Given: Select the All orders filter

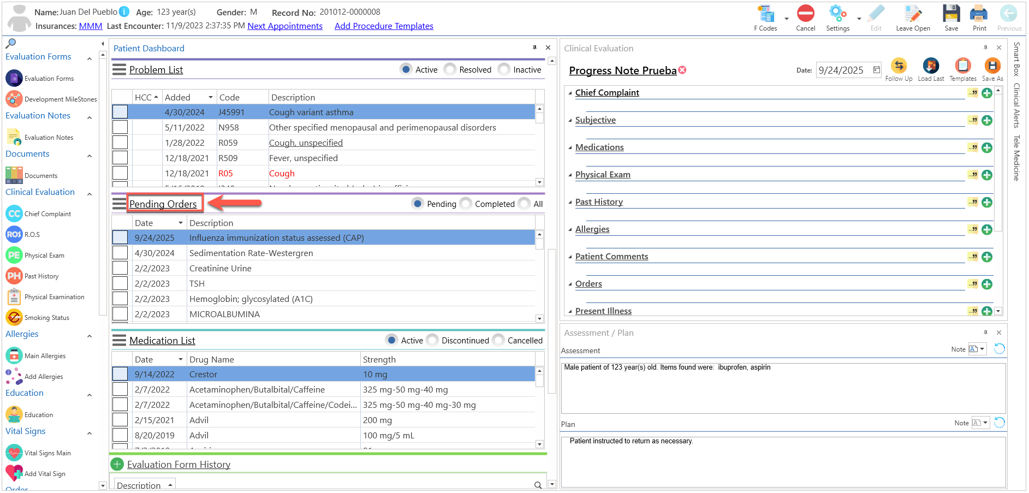Looking at the screenshot, I should [524, 204].
